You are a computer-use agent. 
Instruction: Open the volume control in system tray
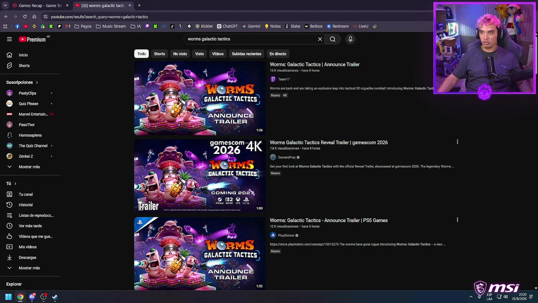(x=506, y=297)
